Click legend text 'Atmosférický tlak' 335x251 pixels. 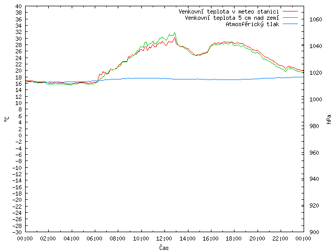[252, 25]
